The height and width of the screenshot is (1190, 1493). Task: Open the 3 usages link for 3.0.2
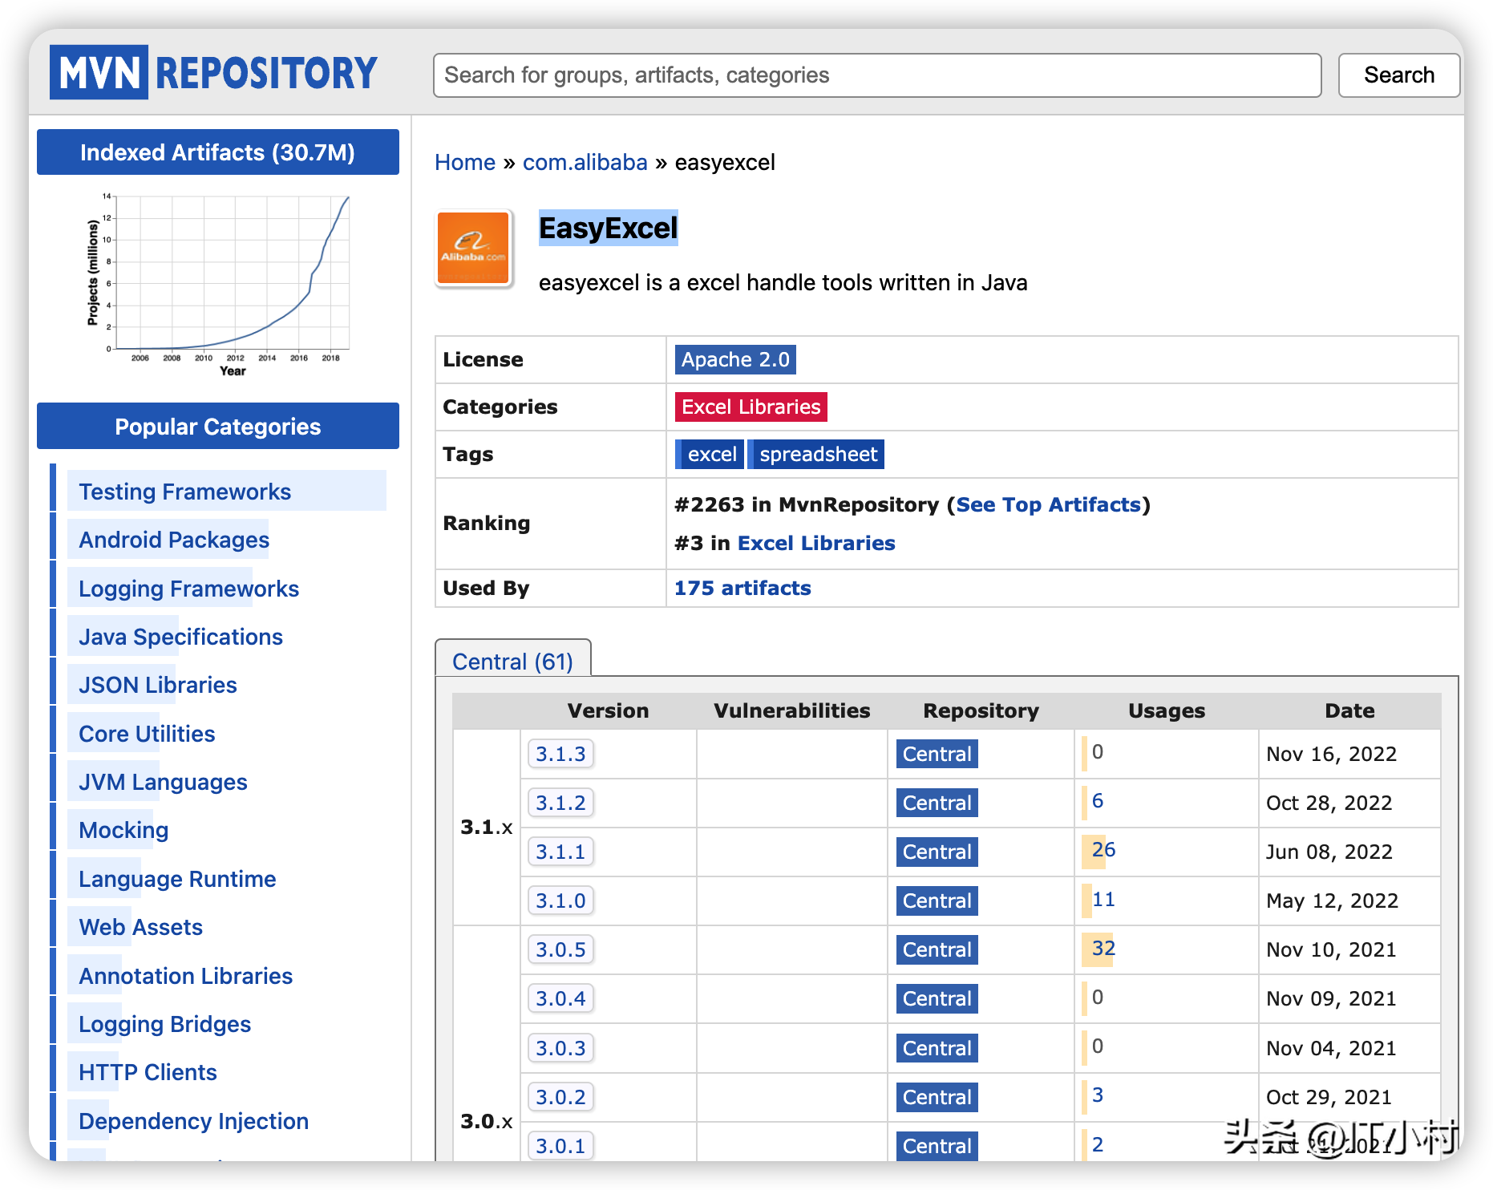(1098, 1095)
